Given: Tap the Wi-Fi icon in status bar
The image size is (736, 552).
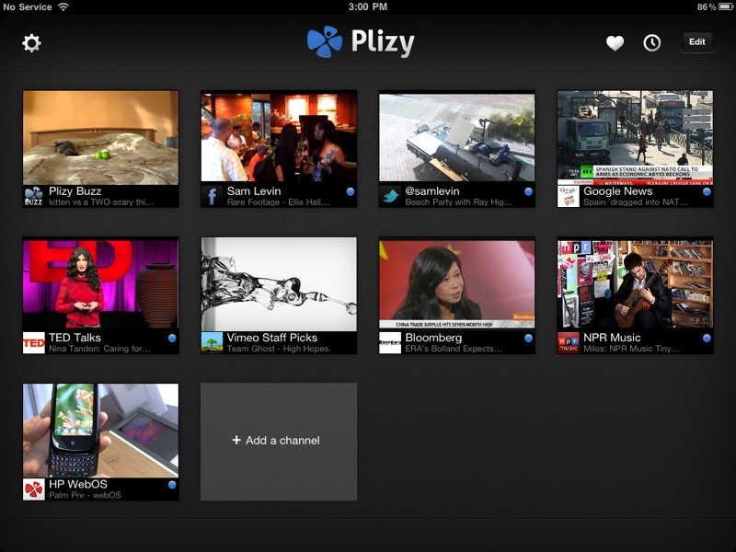Looking at the screenshot, I should tap(63, 6).
